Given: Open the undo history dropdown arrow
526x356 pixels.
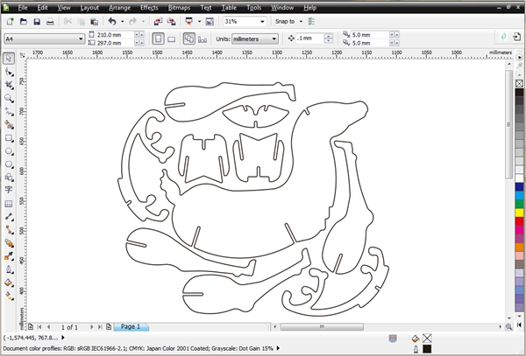Looking at the screenshot, I should 122,22.
